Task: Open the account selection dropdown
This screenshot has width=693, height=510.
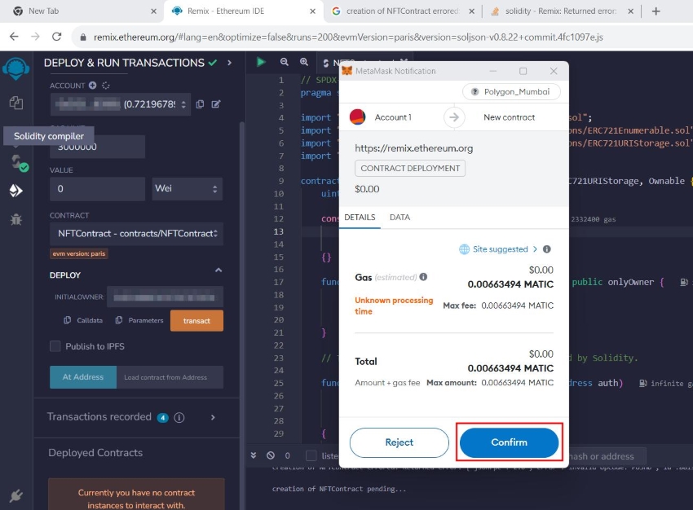Action: click(121, 104)
